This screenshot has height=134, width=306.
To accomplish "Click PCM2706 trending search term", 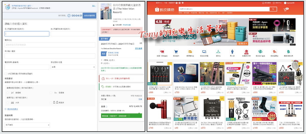I will point(194,13).
